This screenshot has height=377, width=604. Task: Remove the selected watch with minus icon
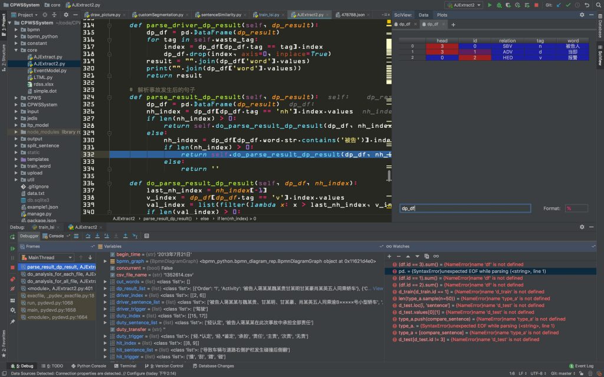[x=398, y=256]
